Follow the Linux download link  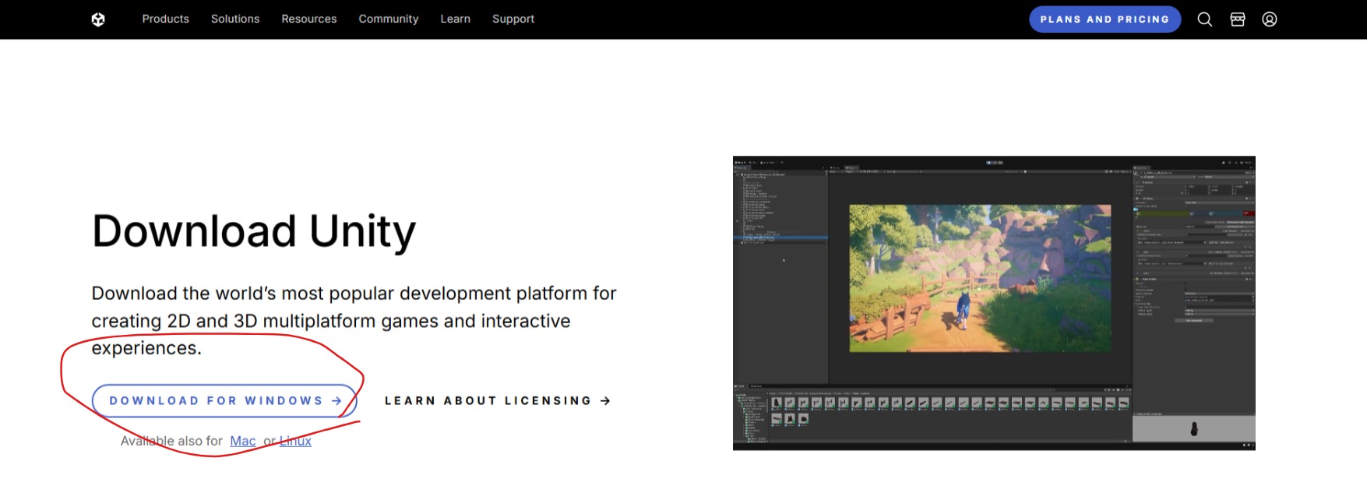point(295,441)
